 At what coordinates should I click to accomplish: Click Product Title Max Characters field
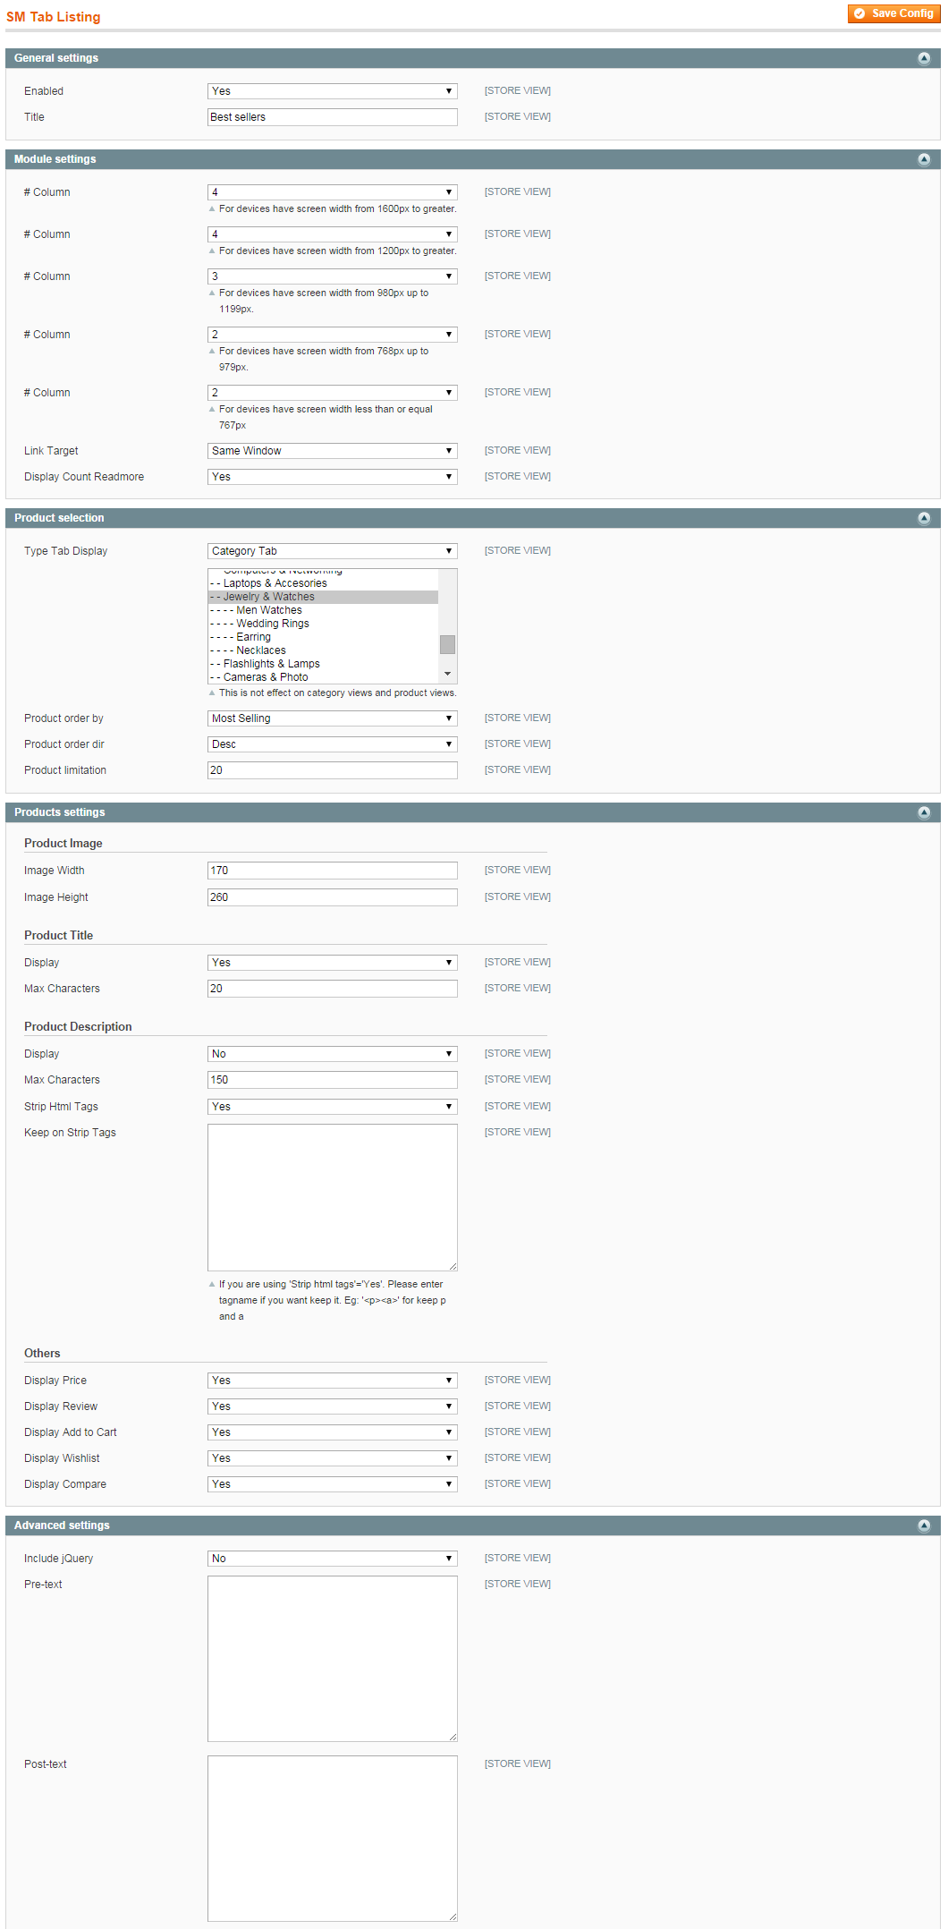[333, 989]
